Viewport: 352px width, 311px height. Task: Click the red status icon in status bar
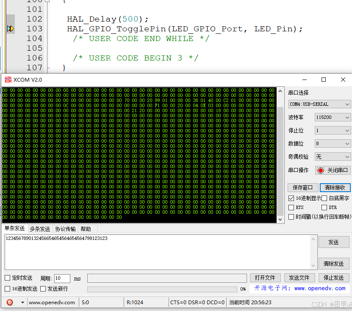pyautogui.click(x=10, y=302)
